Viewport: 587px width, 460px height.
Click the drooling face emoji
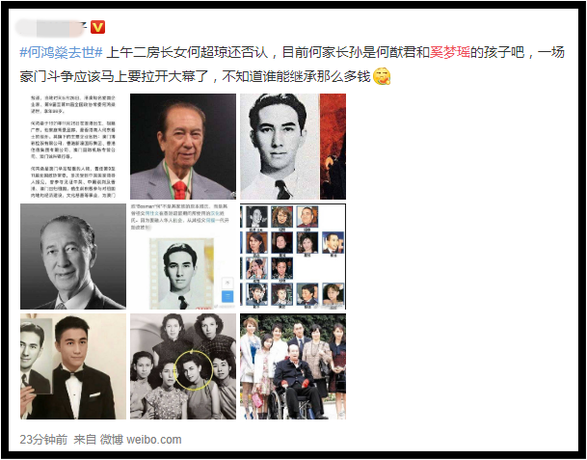(382, 76)
